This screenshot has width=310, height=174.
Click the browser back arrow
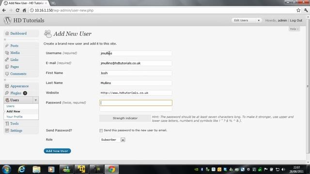coord(4,10)
